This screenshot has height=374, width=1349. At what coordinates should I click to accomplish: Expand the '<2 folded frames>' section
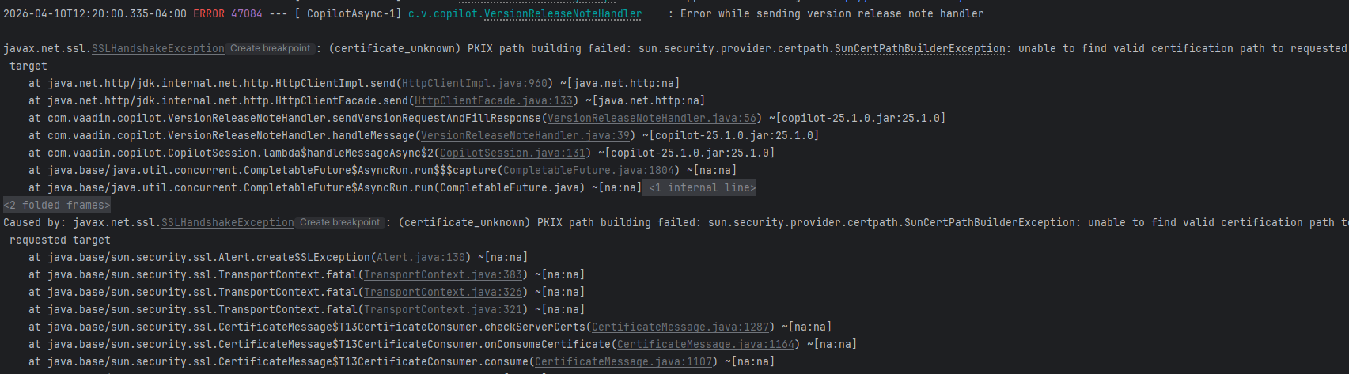pyautogui.click(x=57, y=206)
